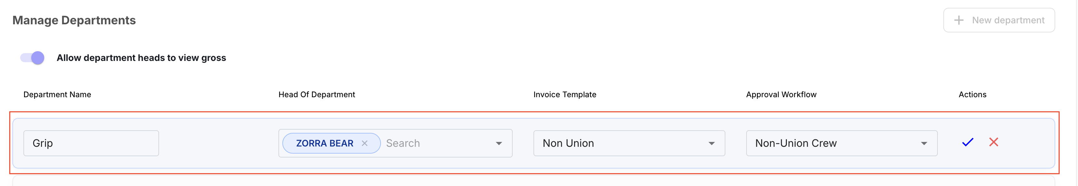Click the Department Name column header
Image resolution: width=1078 pixels, height=186 pixels.
(57, 95)
